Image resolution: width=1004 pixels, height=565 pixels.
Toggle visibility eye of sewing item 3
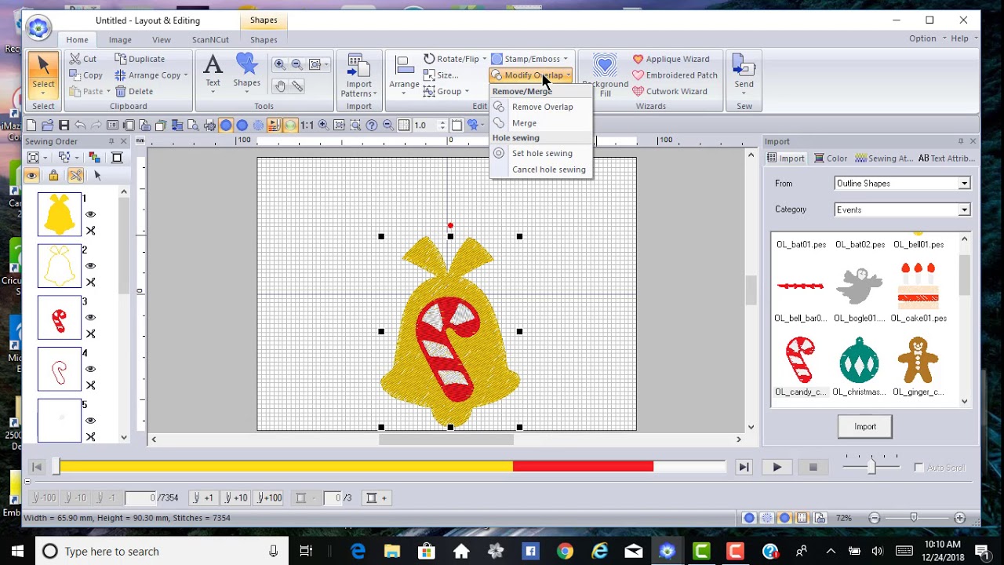point(91,318)
